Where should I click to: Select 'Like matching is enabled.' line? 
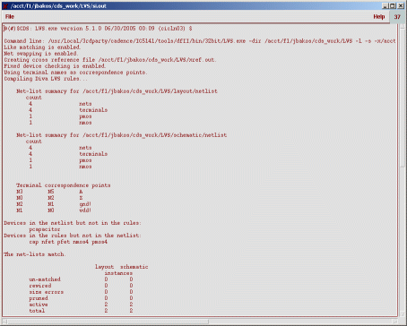pos(42,47)
